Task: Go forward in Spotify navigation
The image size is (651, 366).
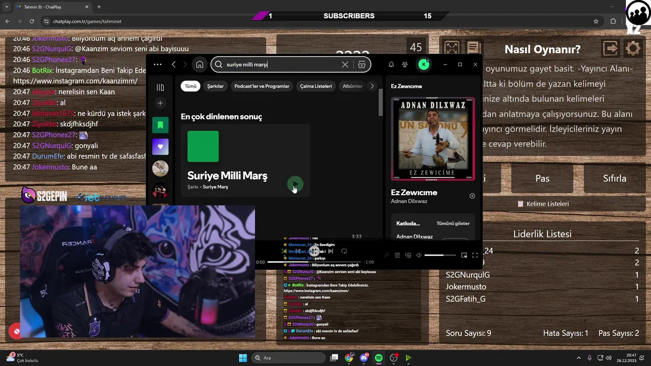Action: pyautogui.click(x=185, y=65)
